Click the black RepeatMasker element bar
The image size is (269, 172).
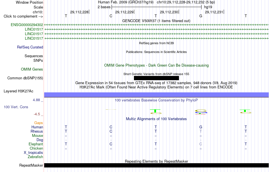[156, 165]
